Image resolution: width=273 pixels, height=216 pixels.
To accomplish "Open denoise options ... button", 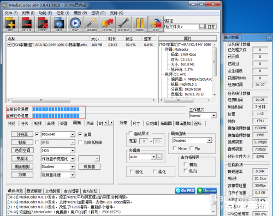I will [x=159, y=157].
